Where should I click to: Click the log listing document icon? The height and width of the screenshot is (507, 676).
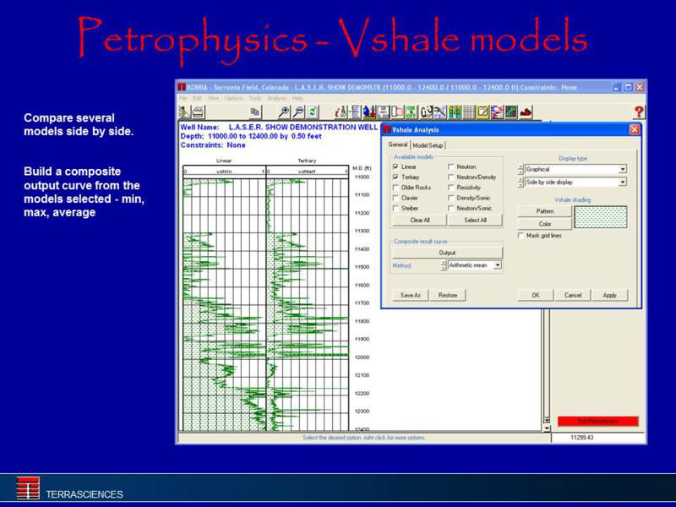(x=355, y=112)
